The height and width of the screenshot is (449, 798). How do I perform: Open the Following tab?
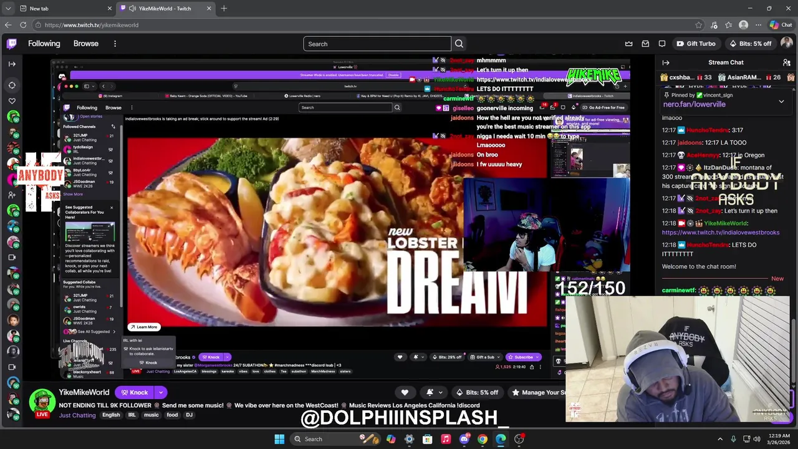click(x=44, y=44)
